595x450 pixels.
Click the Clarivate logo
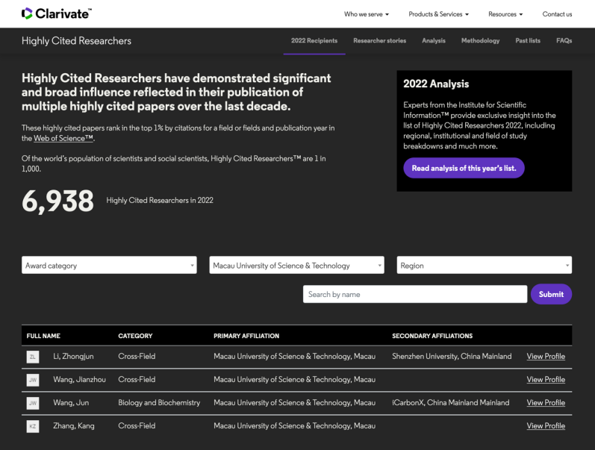click(x=57, y=13)
